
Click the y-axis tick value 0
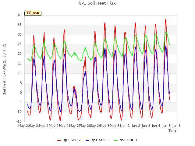coord(21,92)
